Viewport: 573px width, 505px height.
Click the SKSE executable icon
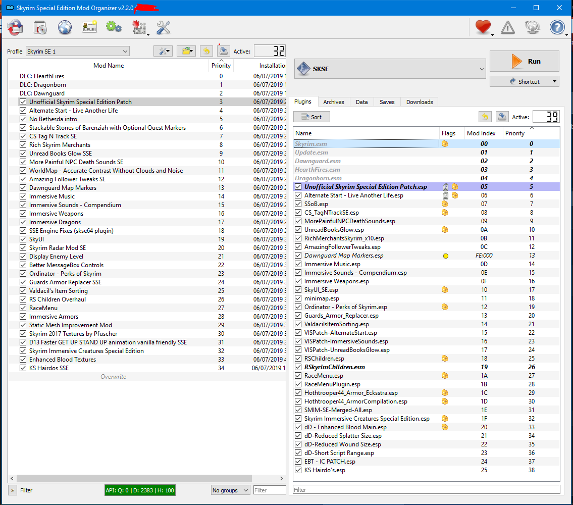[x=304, y=69]
